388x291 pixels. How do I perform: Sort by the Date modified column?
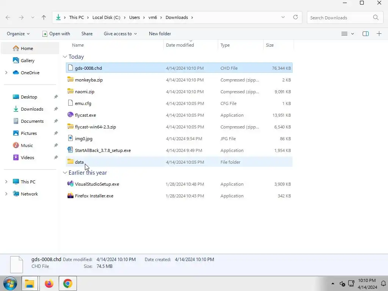click(x=180, y=45)
